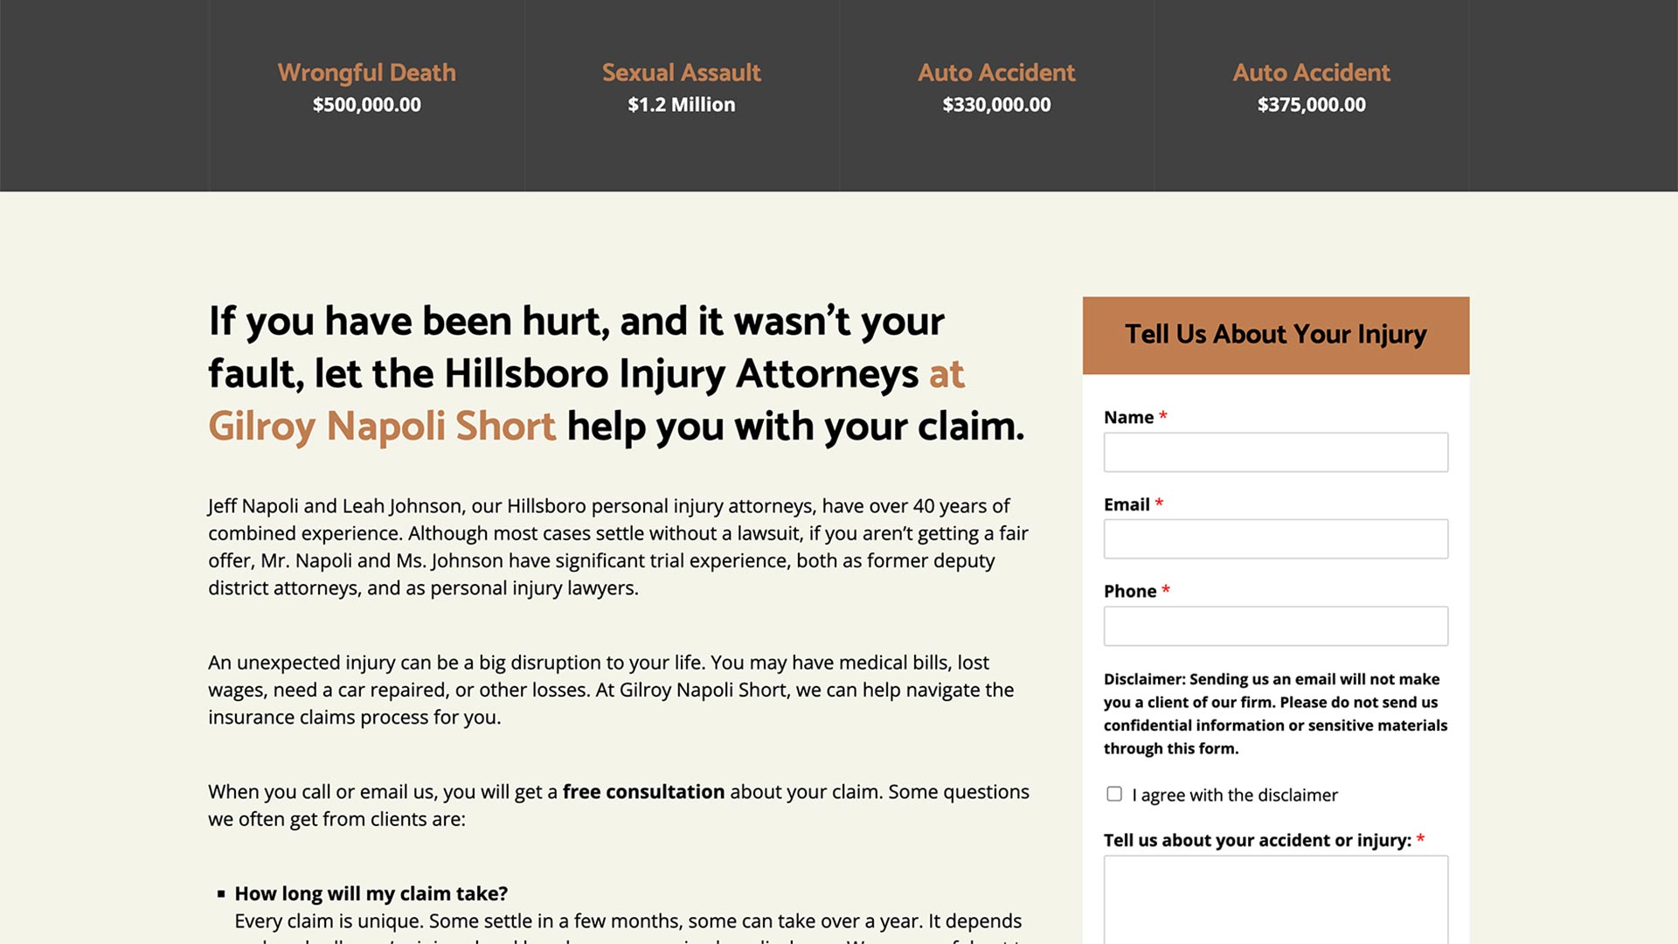Viewport: 1678px width, 944px height.
Task: Click the Auto Accident $330,000 result
Action: 997,87
